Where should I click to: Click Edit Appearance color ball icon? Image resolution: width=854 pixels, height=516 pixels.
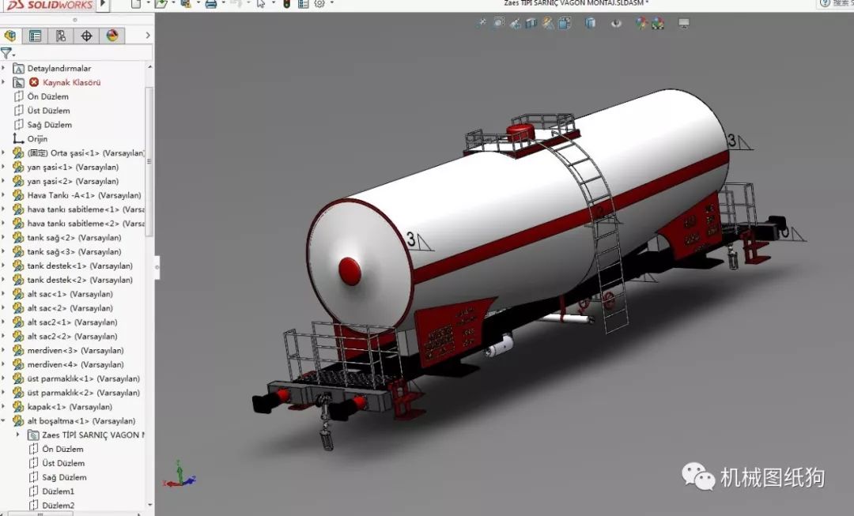[x=641, y=23]
